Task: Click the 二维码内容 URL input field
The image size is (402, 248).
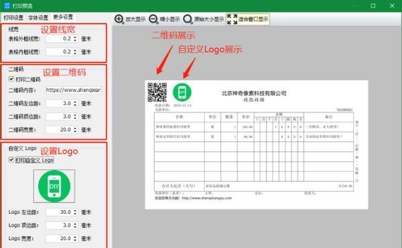Action: 73,90
